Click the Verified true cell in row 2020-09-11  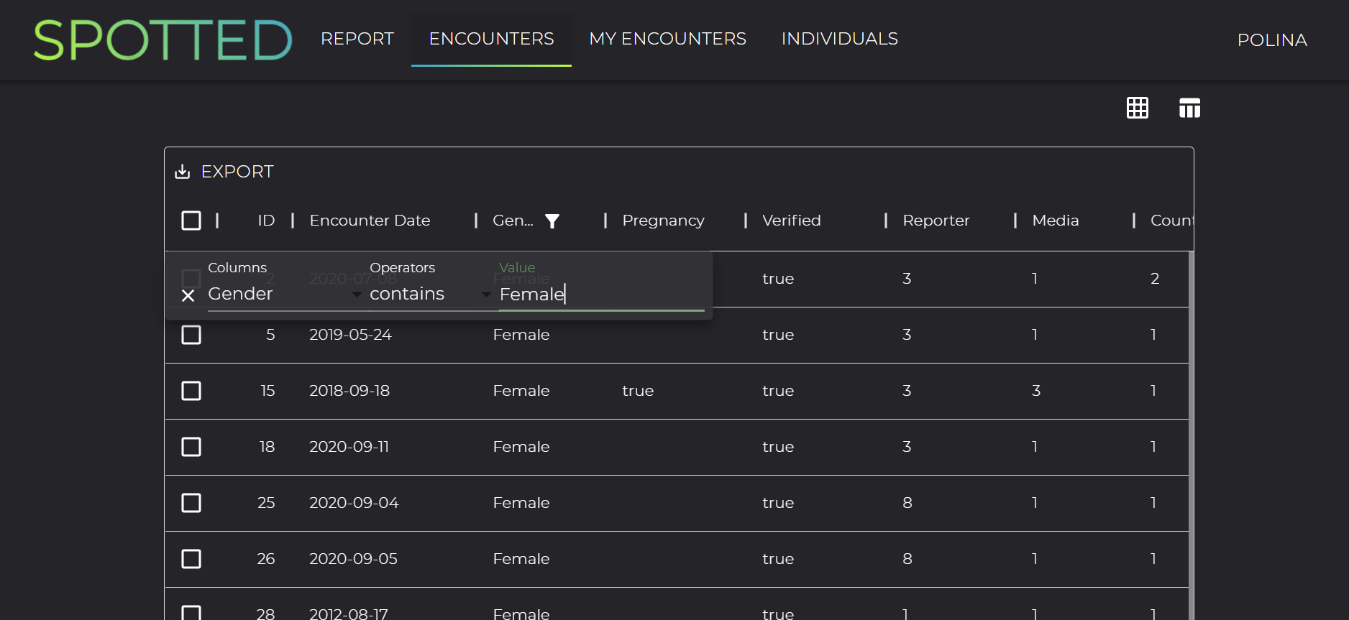coord(778,447)
